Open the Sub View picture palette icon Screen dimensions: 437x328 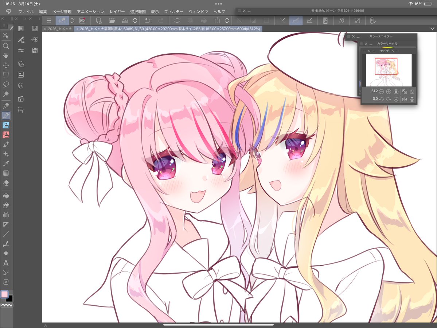[x=35, y=28]
